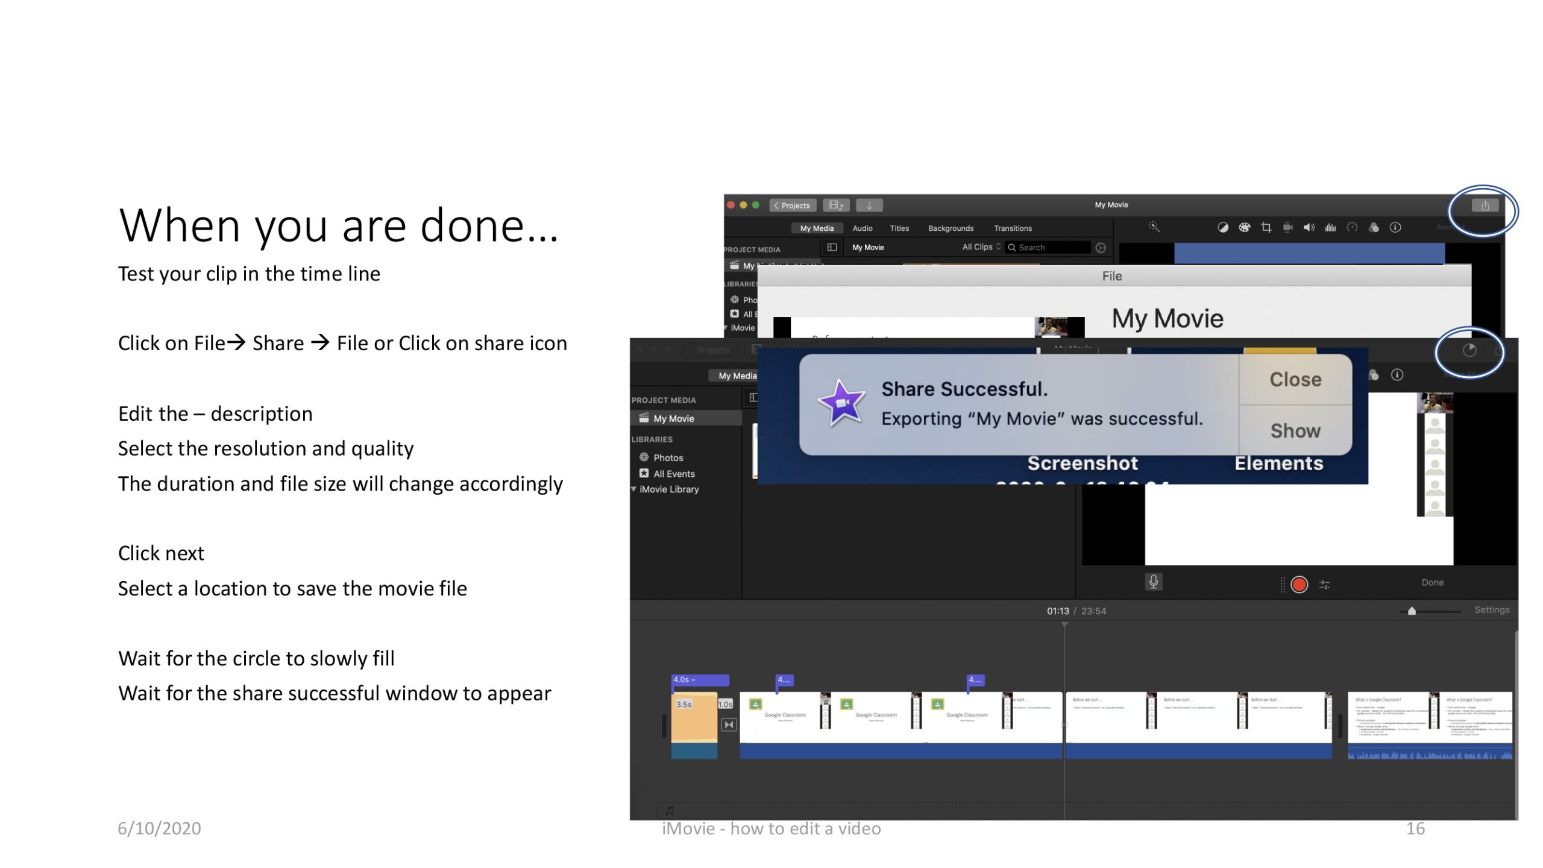Click Show on Share Successful notification

coord(1295,430)
